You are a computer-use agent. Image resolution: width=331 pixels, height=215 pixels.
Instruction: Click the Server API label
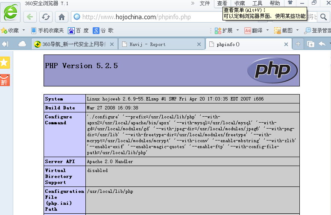click(x=60, y=161)
